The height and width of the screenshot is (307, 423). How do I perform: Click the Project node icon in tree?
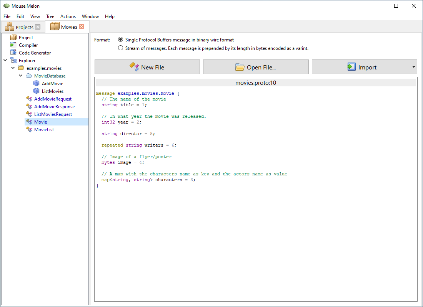coord(13,38)
